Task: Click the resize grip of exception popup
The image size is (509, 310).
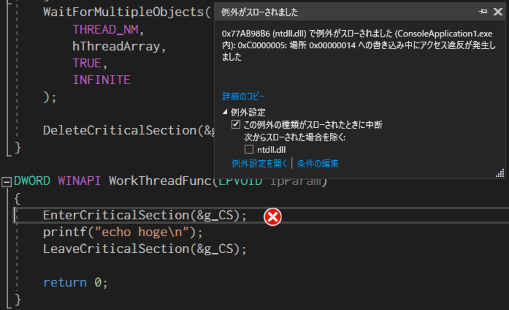Action: [x=500, y=174]
